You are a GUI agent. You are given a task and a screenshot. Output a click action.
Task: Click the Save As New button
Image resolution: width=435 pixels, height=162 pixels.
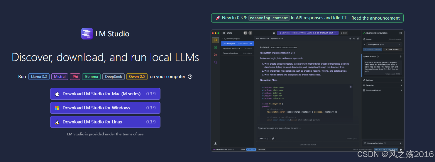click(393, 49)
